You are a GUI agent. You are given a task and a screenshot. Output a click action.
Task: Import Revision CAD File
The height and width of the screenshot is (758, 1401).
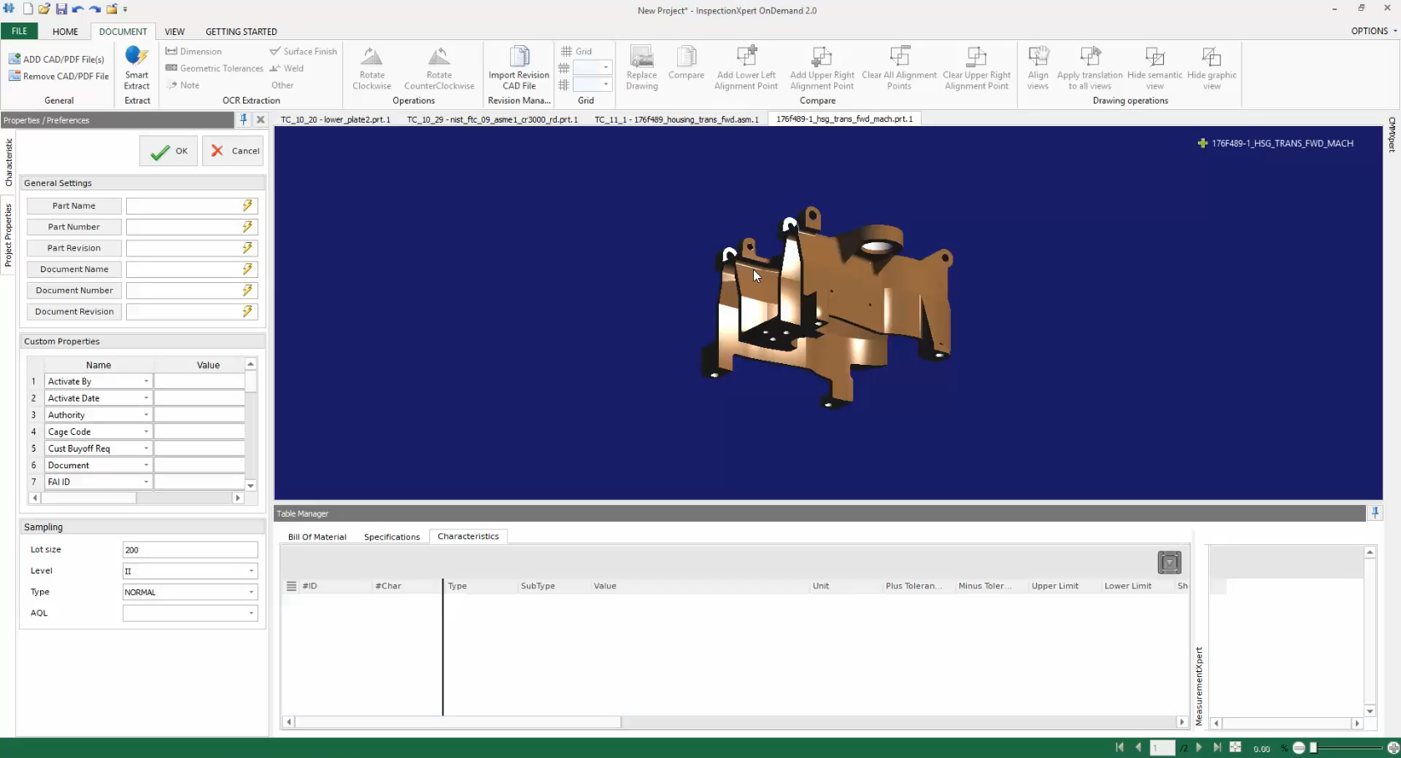518,68
